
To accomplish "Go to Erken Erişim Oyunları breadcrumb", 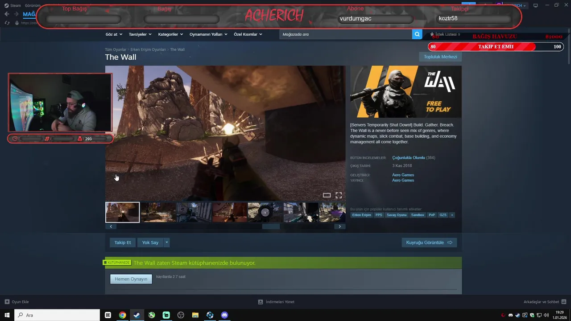I will (x=148, y=49).
